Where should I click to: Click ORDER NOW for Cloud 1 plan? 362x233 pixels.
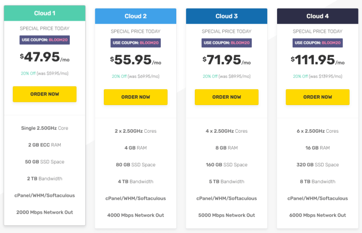pos(44,94)
